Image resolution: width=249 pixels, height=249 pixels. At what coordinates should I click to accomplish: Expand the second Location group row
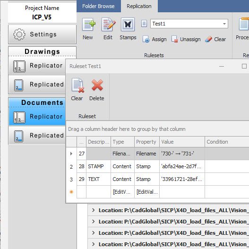click(94, 222)
